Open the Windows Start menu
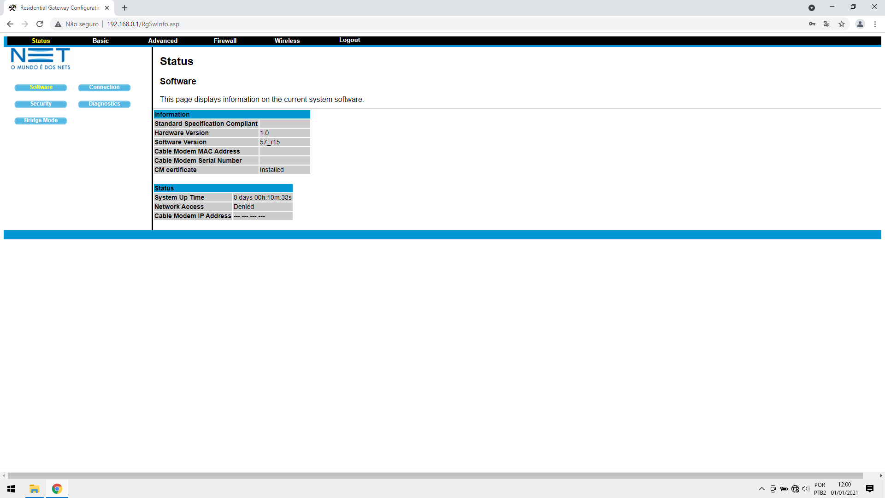885x498 pixels. click(x=11, y=489)
